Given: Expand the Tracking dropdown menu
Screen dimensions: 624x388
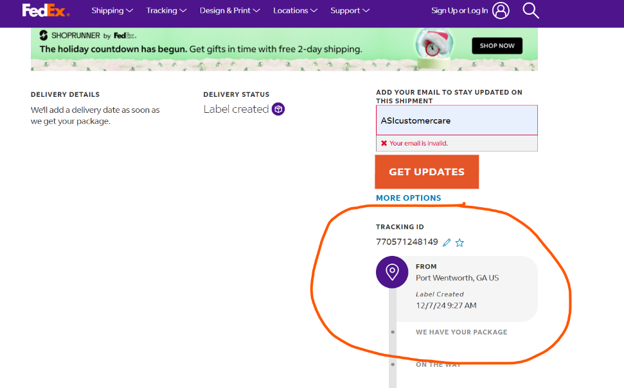Looking at the screenshot, I should tap(166, 11).
